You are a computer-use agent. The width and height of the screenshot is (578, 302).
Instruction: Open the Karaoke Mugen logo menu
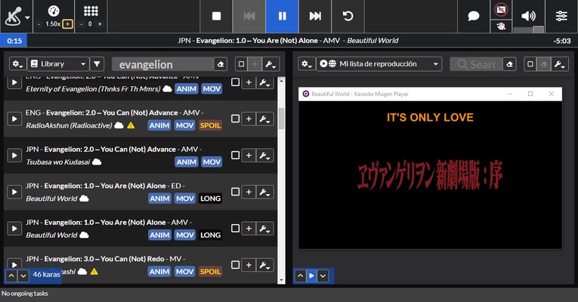(16, 16)
